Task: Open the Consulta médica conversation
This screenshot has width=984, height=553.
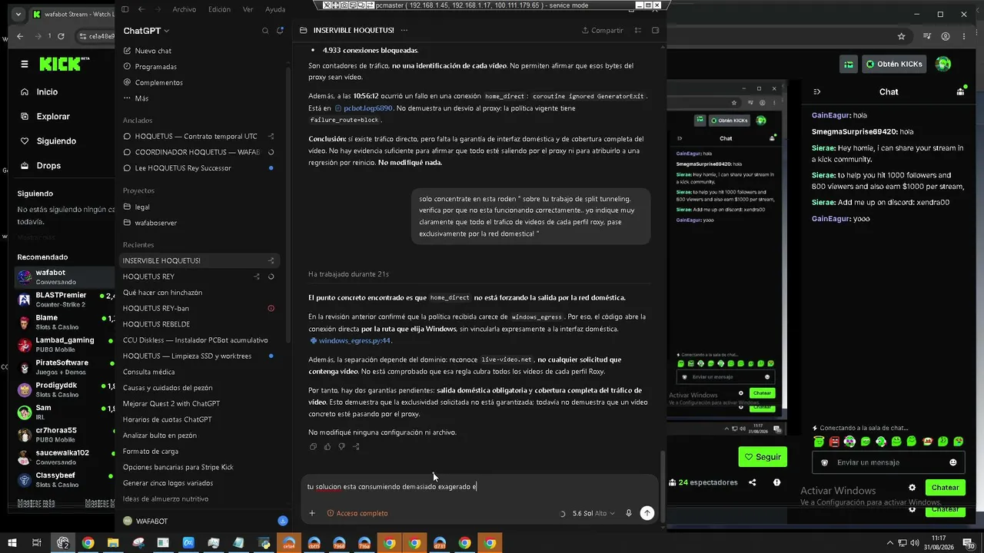Action: pyautogui.click(x=148, y=372)
